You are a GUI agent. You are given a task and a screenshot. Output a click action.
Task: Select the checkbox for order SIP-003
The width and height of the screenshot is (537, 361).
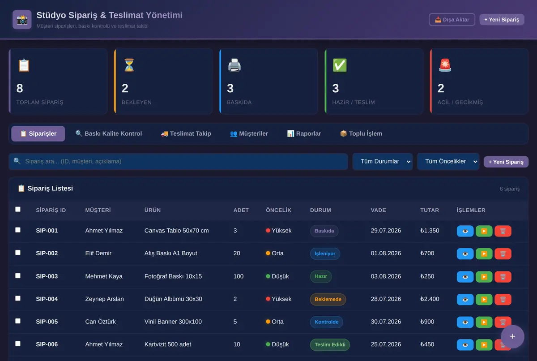pos(18,275)
